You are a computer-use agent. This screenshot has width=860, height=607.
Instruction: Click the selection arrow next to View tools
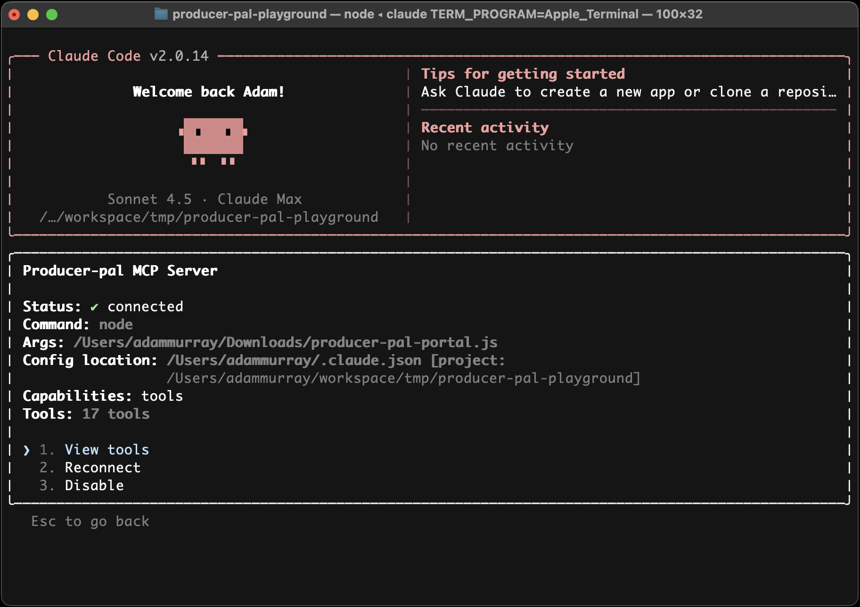[x=26, y=450]
